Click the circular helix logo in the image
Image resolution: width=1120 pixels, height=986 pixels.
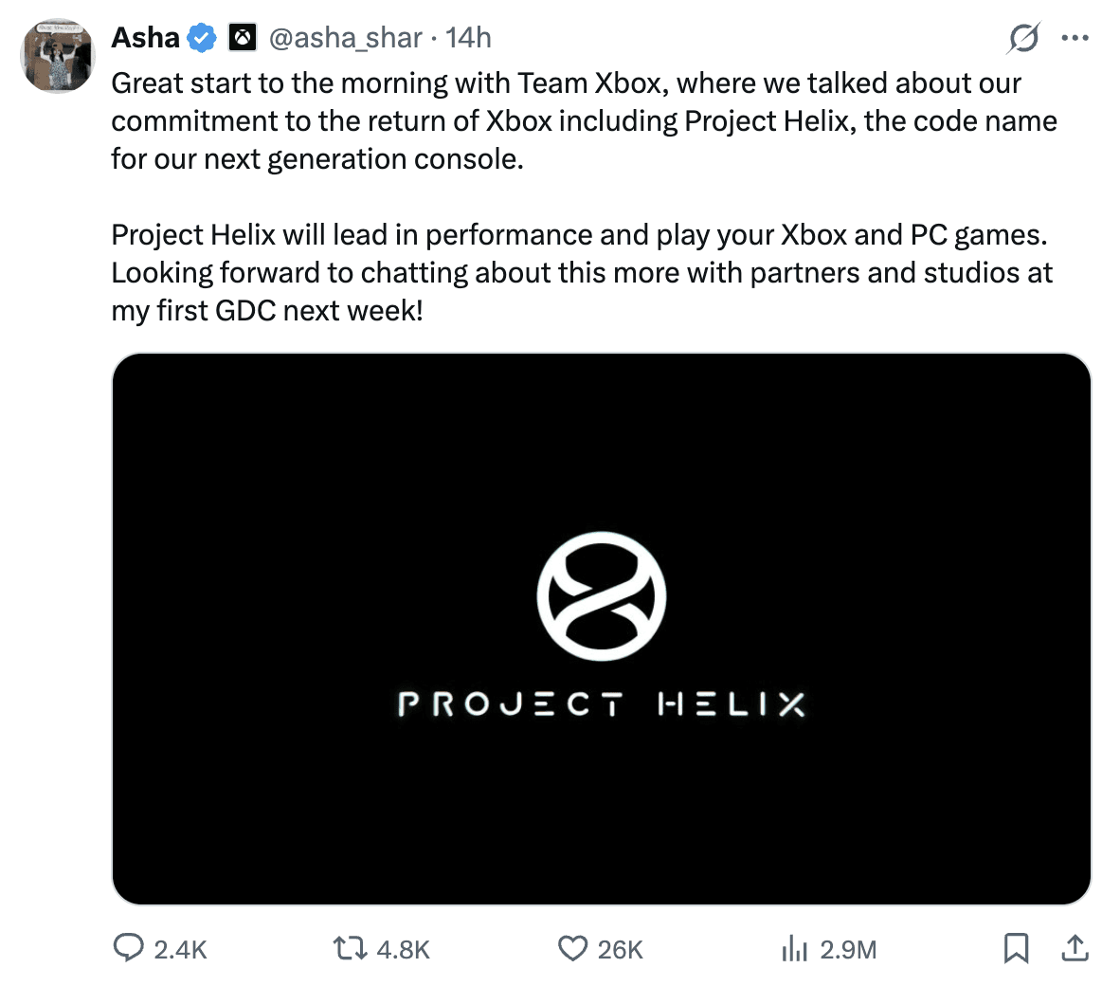pyautogui.click(x=602, y=596)
